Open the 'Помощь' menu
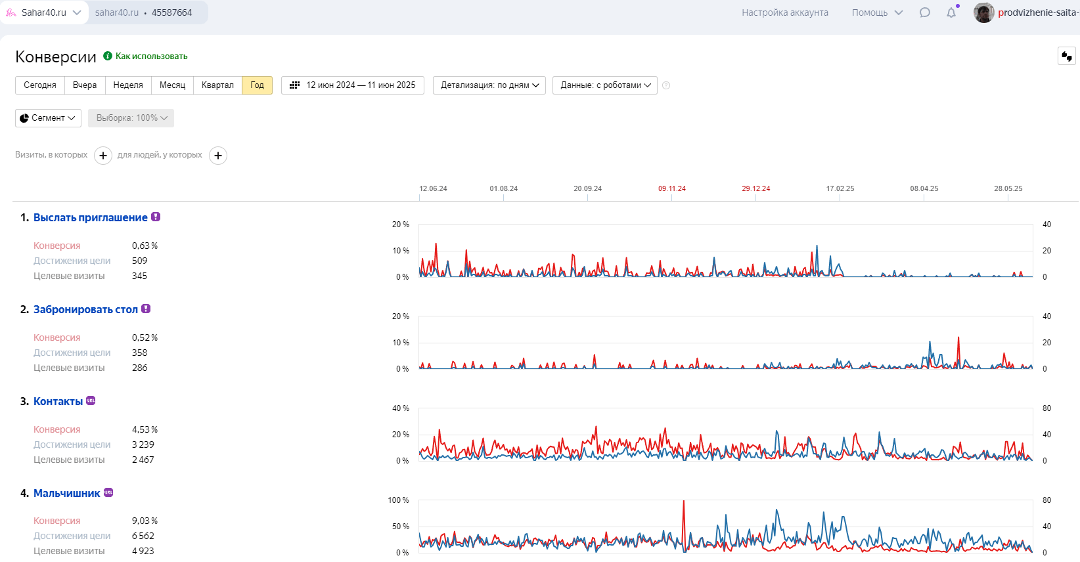Viewport: 1080px width, 562px height. (877, 12)
